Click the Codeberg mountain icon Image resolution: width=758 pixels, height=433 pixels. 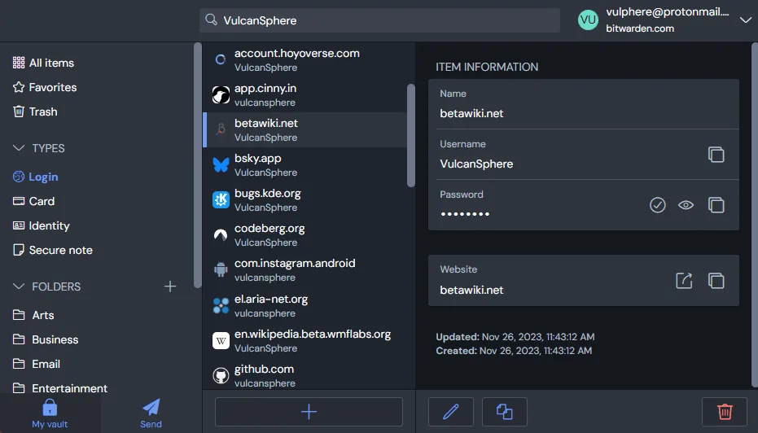tap(221, 235)
